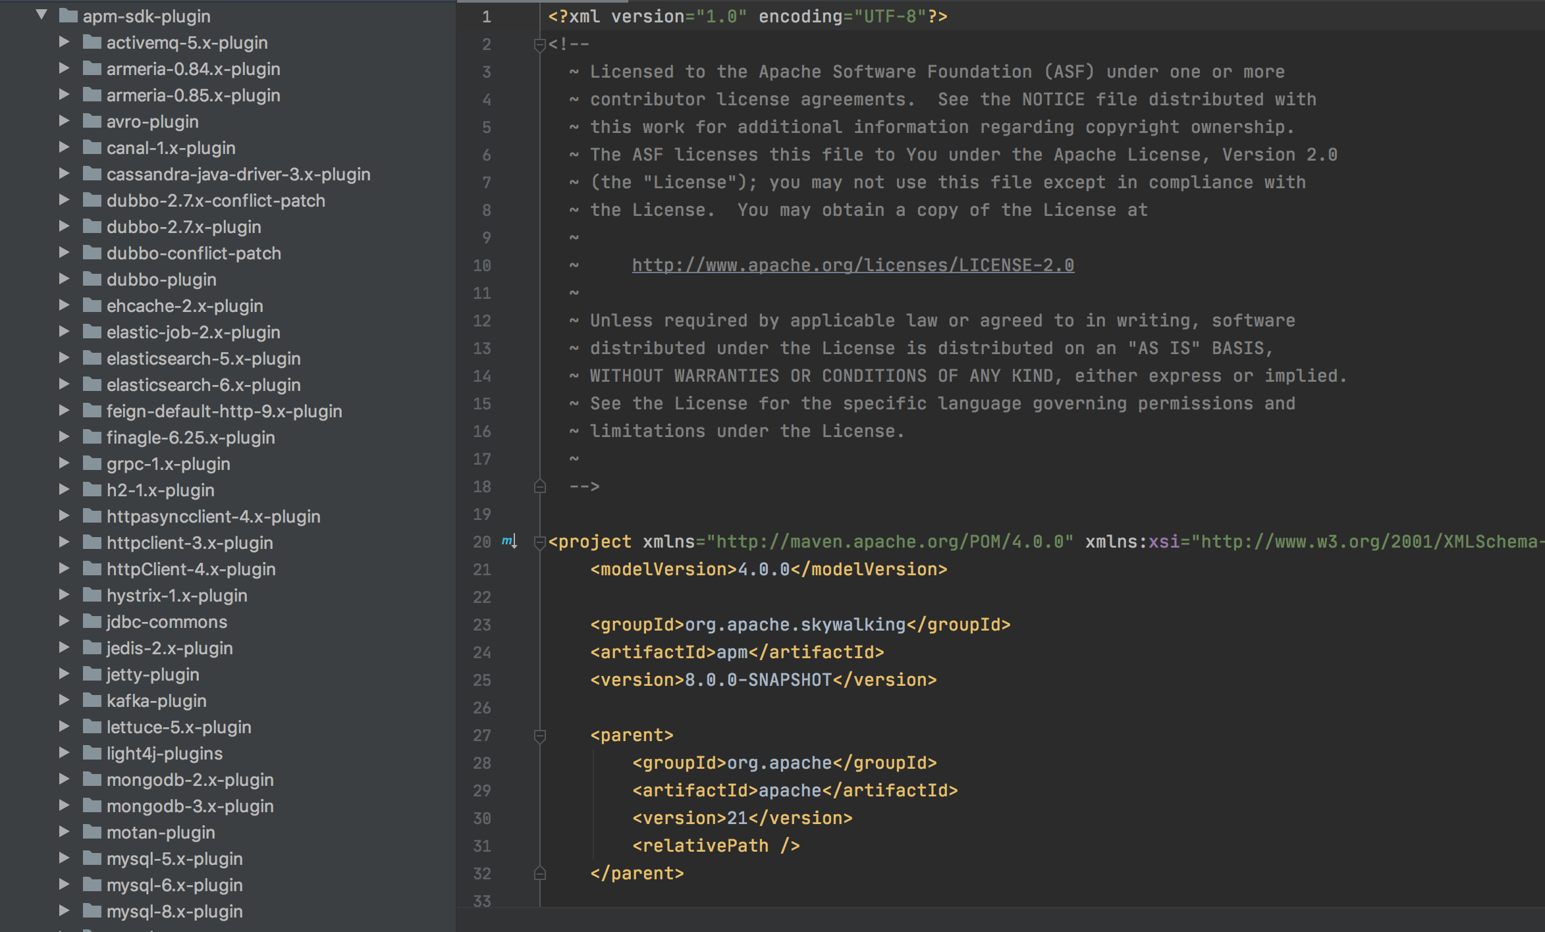Click the Maven gutter icon on line 20

pyautogui.click(x=509, y=541)
